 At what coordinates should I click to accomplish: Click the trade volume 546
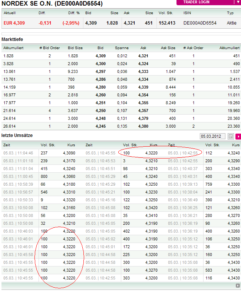44,192
